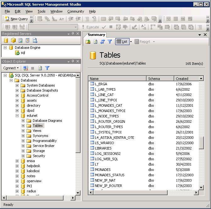Expand the helpdesk database node
The width and height of the screenshot is (211, 209).
17,166
